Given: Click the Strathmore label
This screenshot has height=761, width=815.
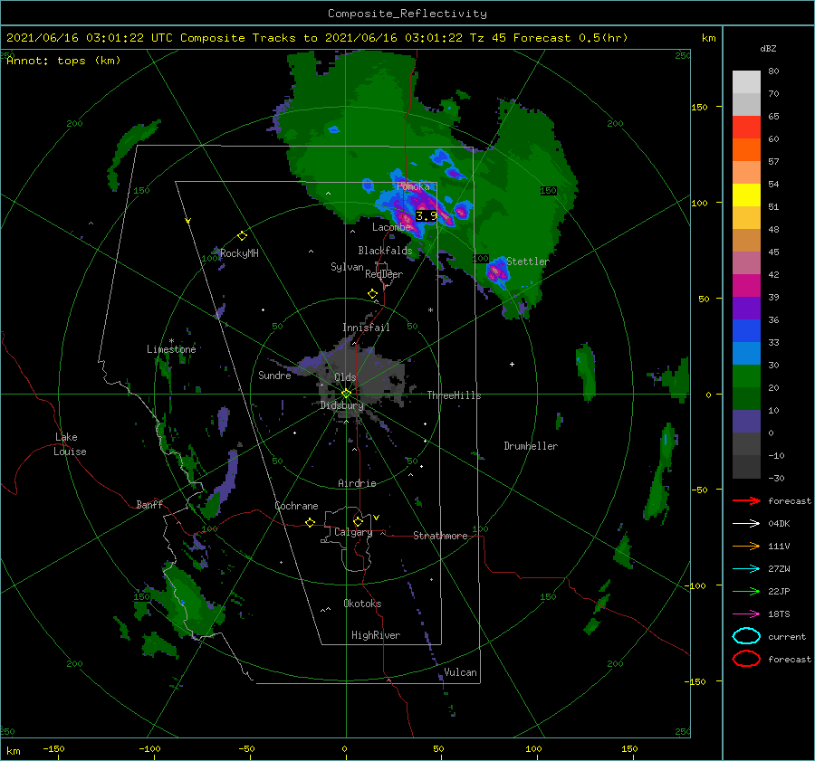Looking at the screenshot, I should pos(440,536).
